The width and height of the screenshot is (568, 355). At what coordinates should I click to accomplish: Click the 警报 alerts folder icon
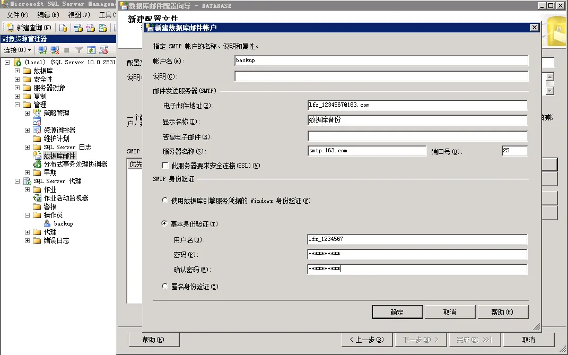coord(37,206)
